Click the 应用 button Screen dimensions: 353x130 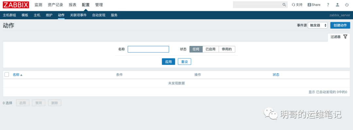coord(168,62)
